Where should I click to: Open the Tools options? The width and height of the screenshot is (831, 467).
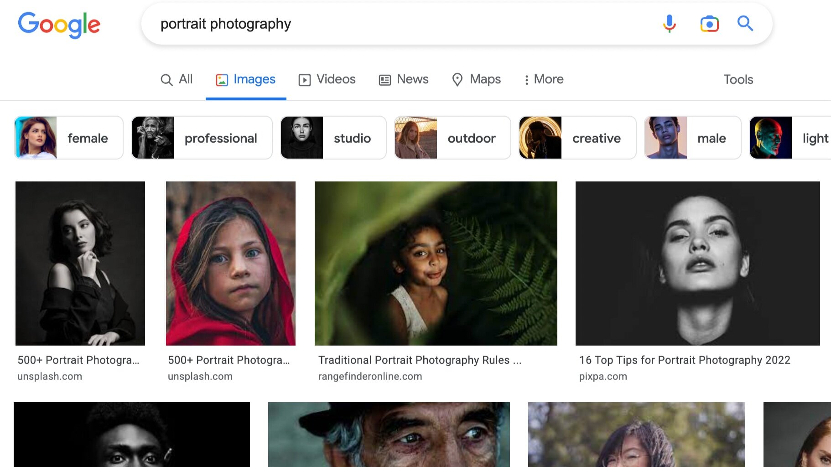pos(738,79)
